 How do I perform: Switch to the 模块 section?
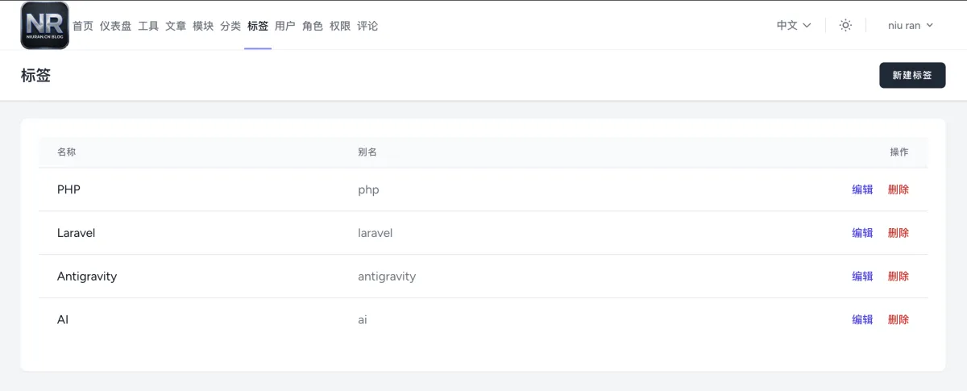(x=203, y=26)
